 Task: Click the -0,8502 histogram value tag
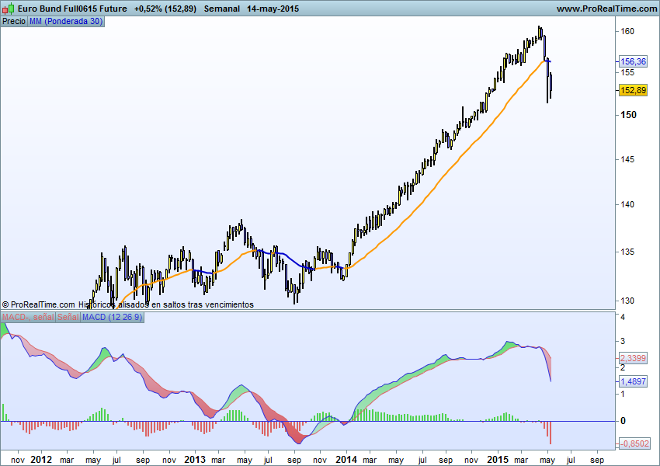click(634, 443)
